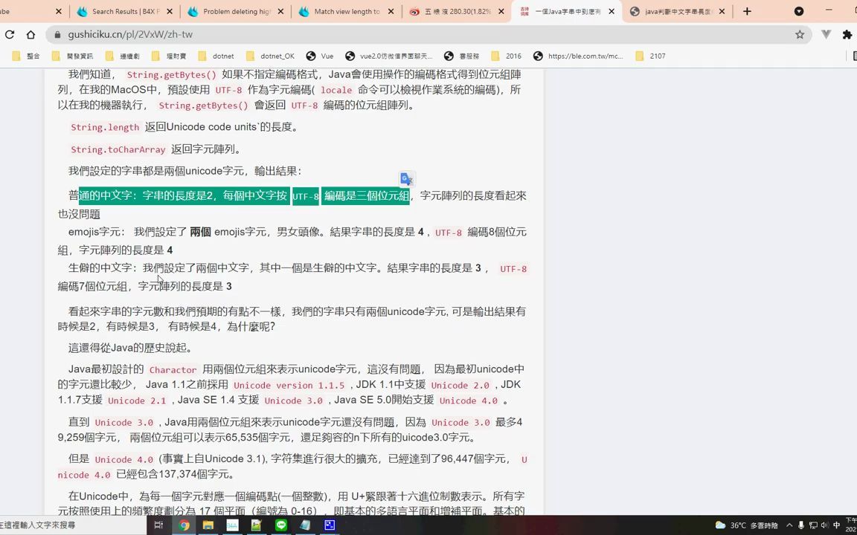Viewport: 857px width, 535px height.
Task: Open a new browser tab
Action: click(x=747, y=12)
